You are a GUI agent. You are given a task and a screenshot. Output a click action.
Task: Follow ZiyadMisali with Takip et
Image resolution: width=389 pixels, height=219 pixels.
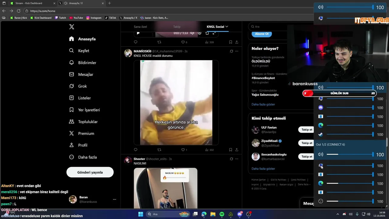[x=307, y=143]
